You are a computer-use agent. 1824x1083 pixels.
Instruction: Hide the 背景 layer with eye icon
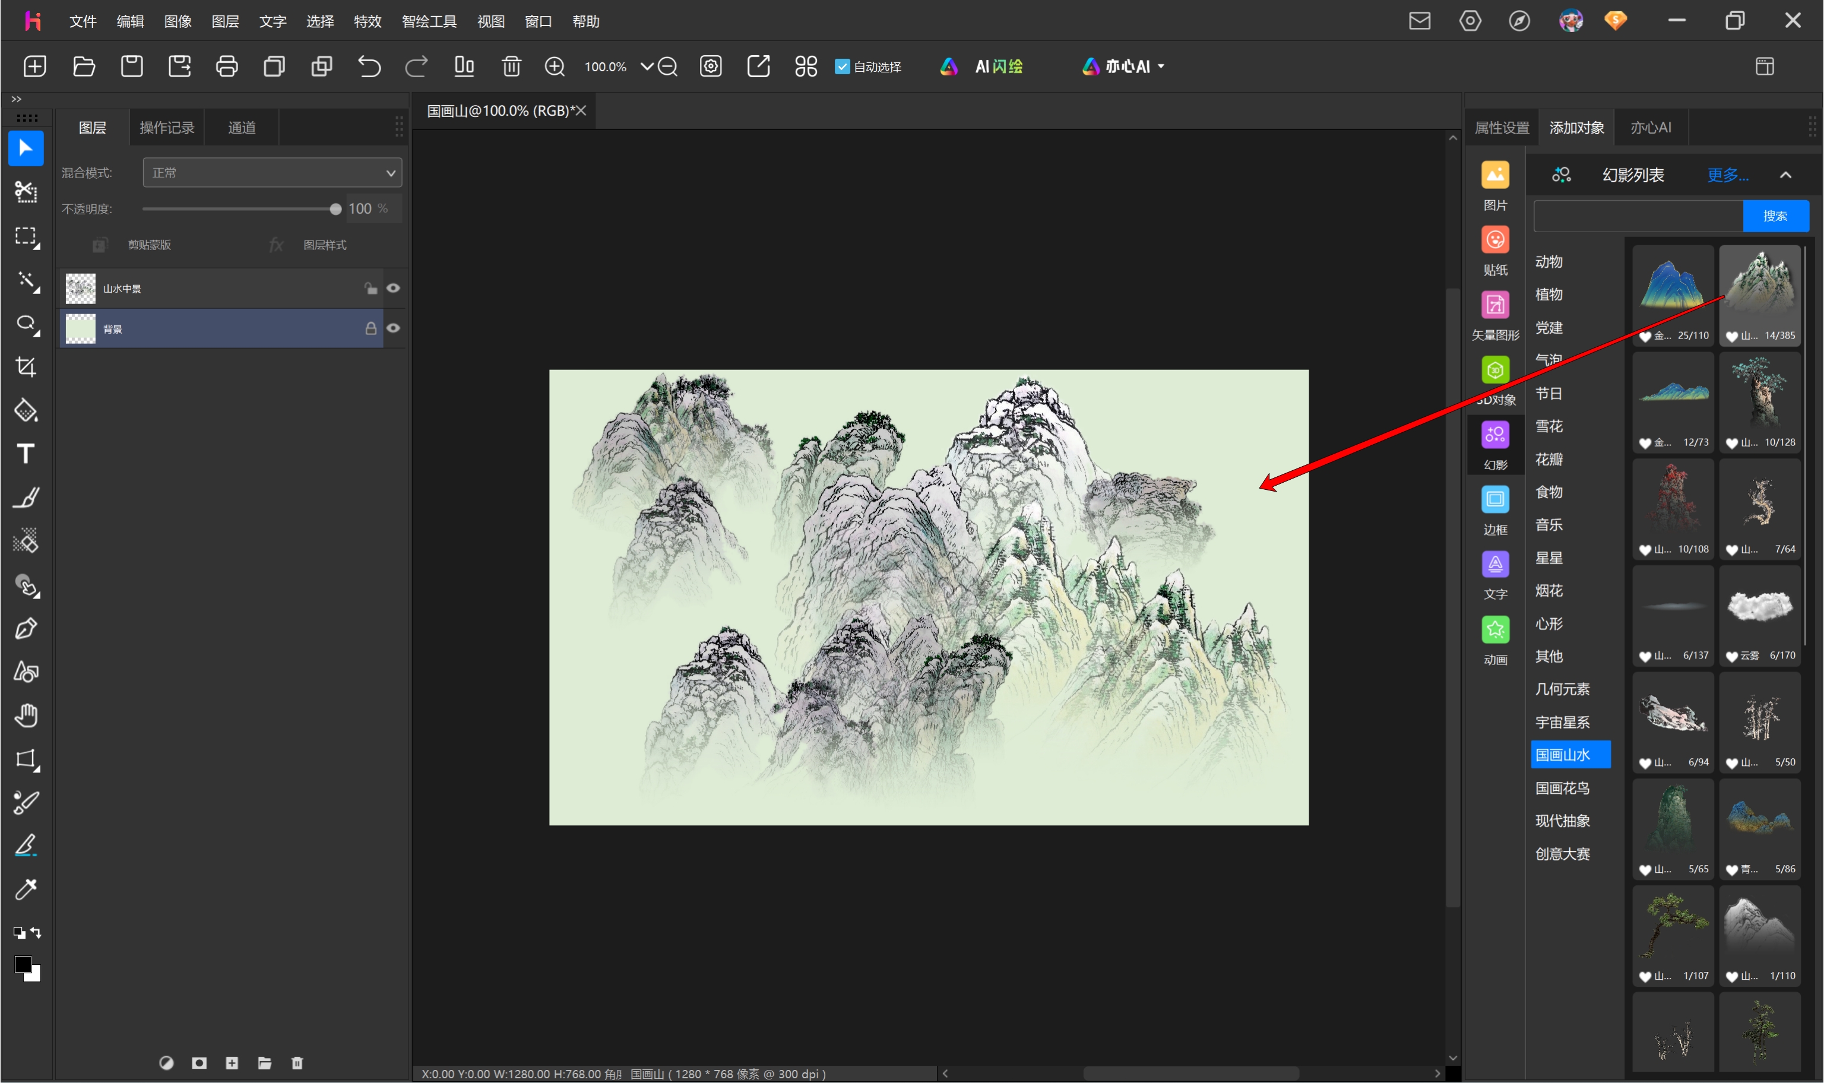[x=393, y=328]
